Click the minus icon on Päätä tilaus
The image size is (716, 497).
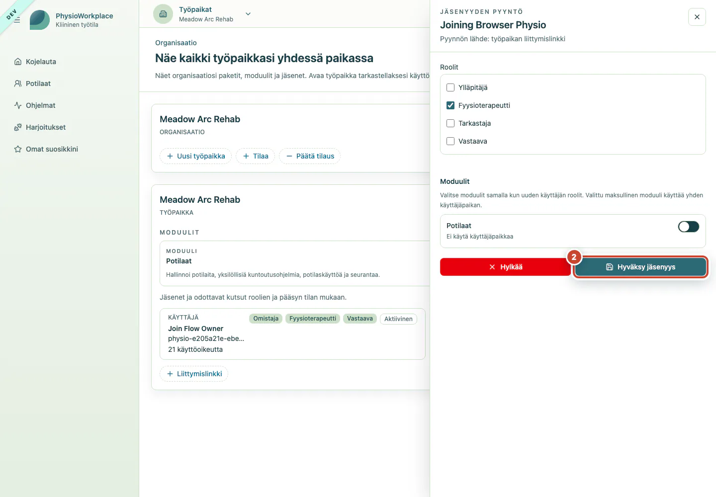(289, 156)
